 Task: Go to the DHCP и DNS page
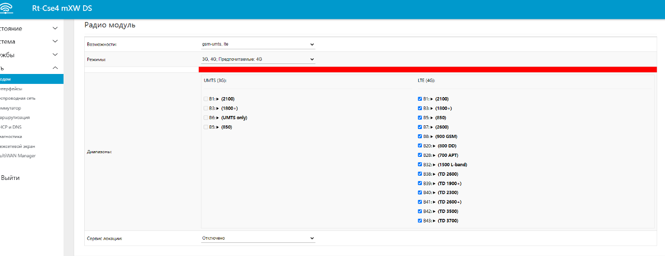(x=12, y=127)
